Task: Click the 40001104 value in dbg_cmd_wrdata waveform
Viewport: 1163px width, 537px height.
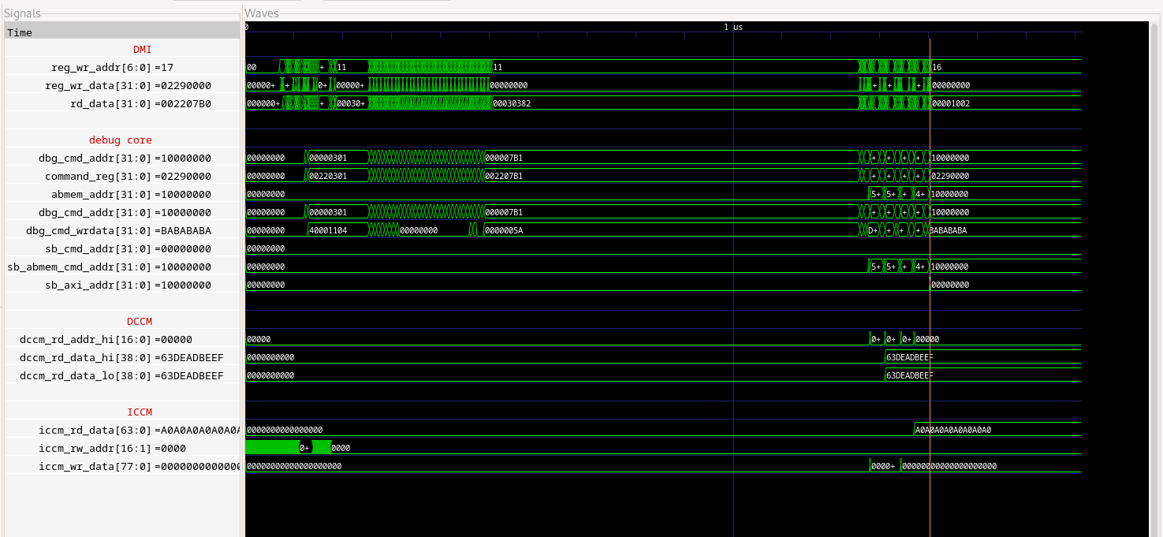Action: coord(327,230)
